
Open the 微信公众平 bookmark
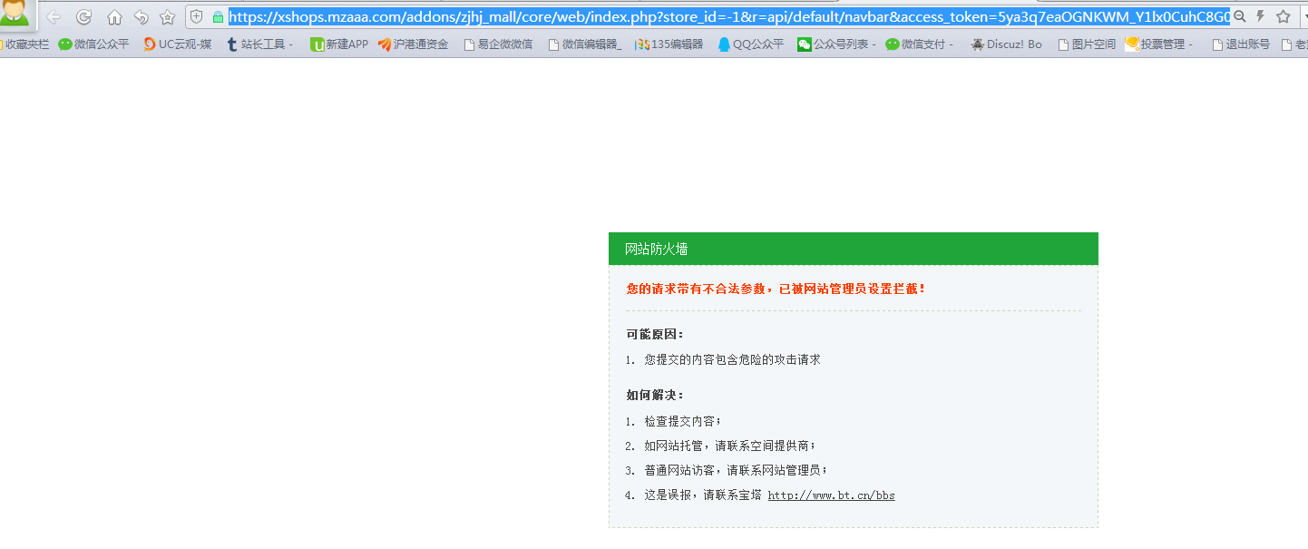[x=93, y=44]
